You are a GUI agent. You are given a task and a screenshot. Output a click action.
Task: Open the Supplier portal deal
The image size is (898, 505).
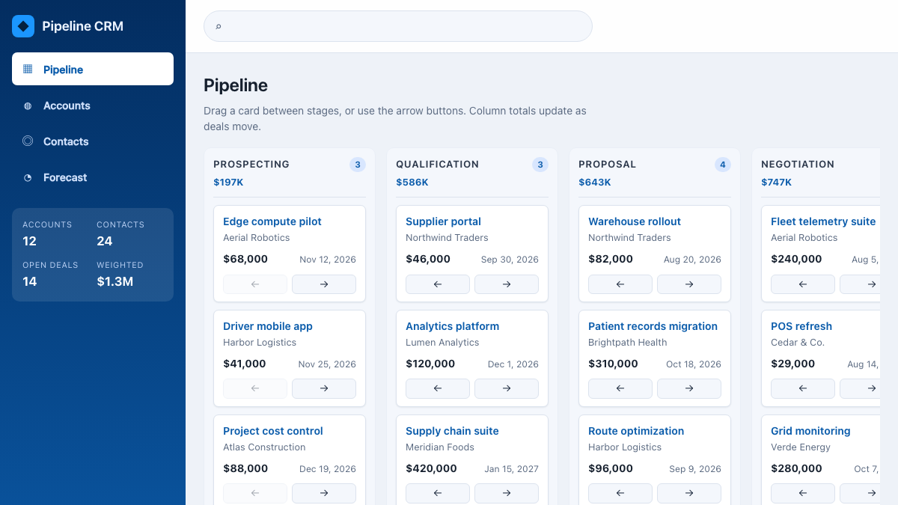click(x=443, y=221)
